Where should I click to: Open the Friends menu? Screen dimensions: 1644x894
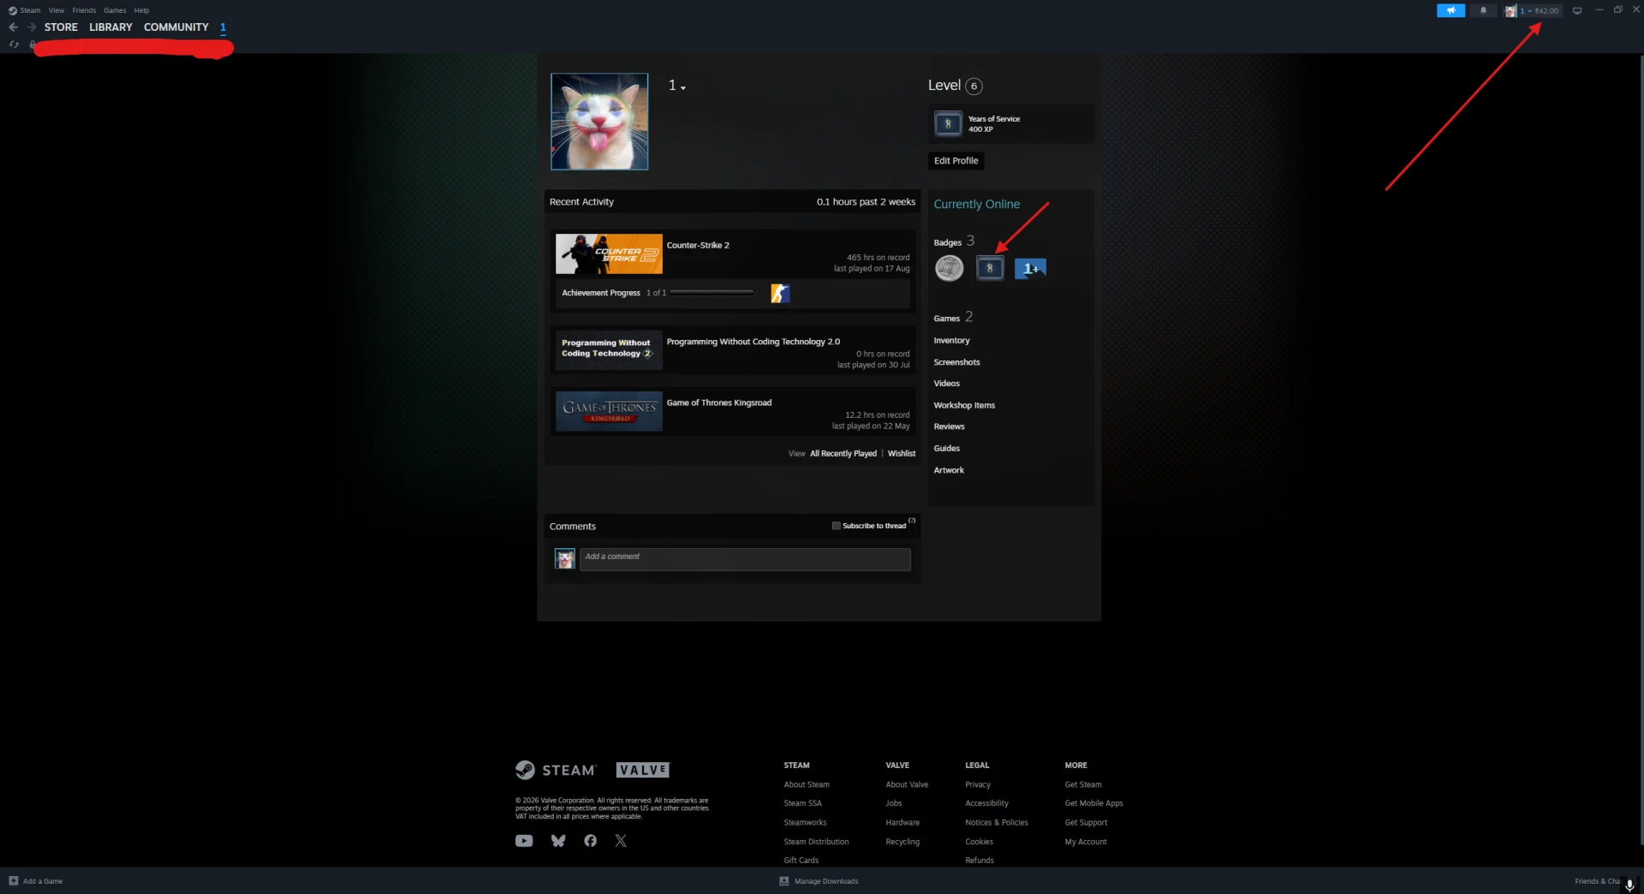(84, 10)
